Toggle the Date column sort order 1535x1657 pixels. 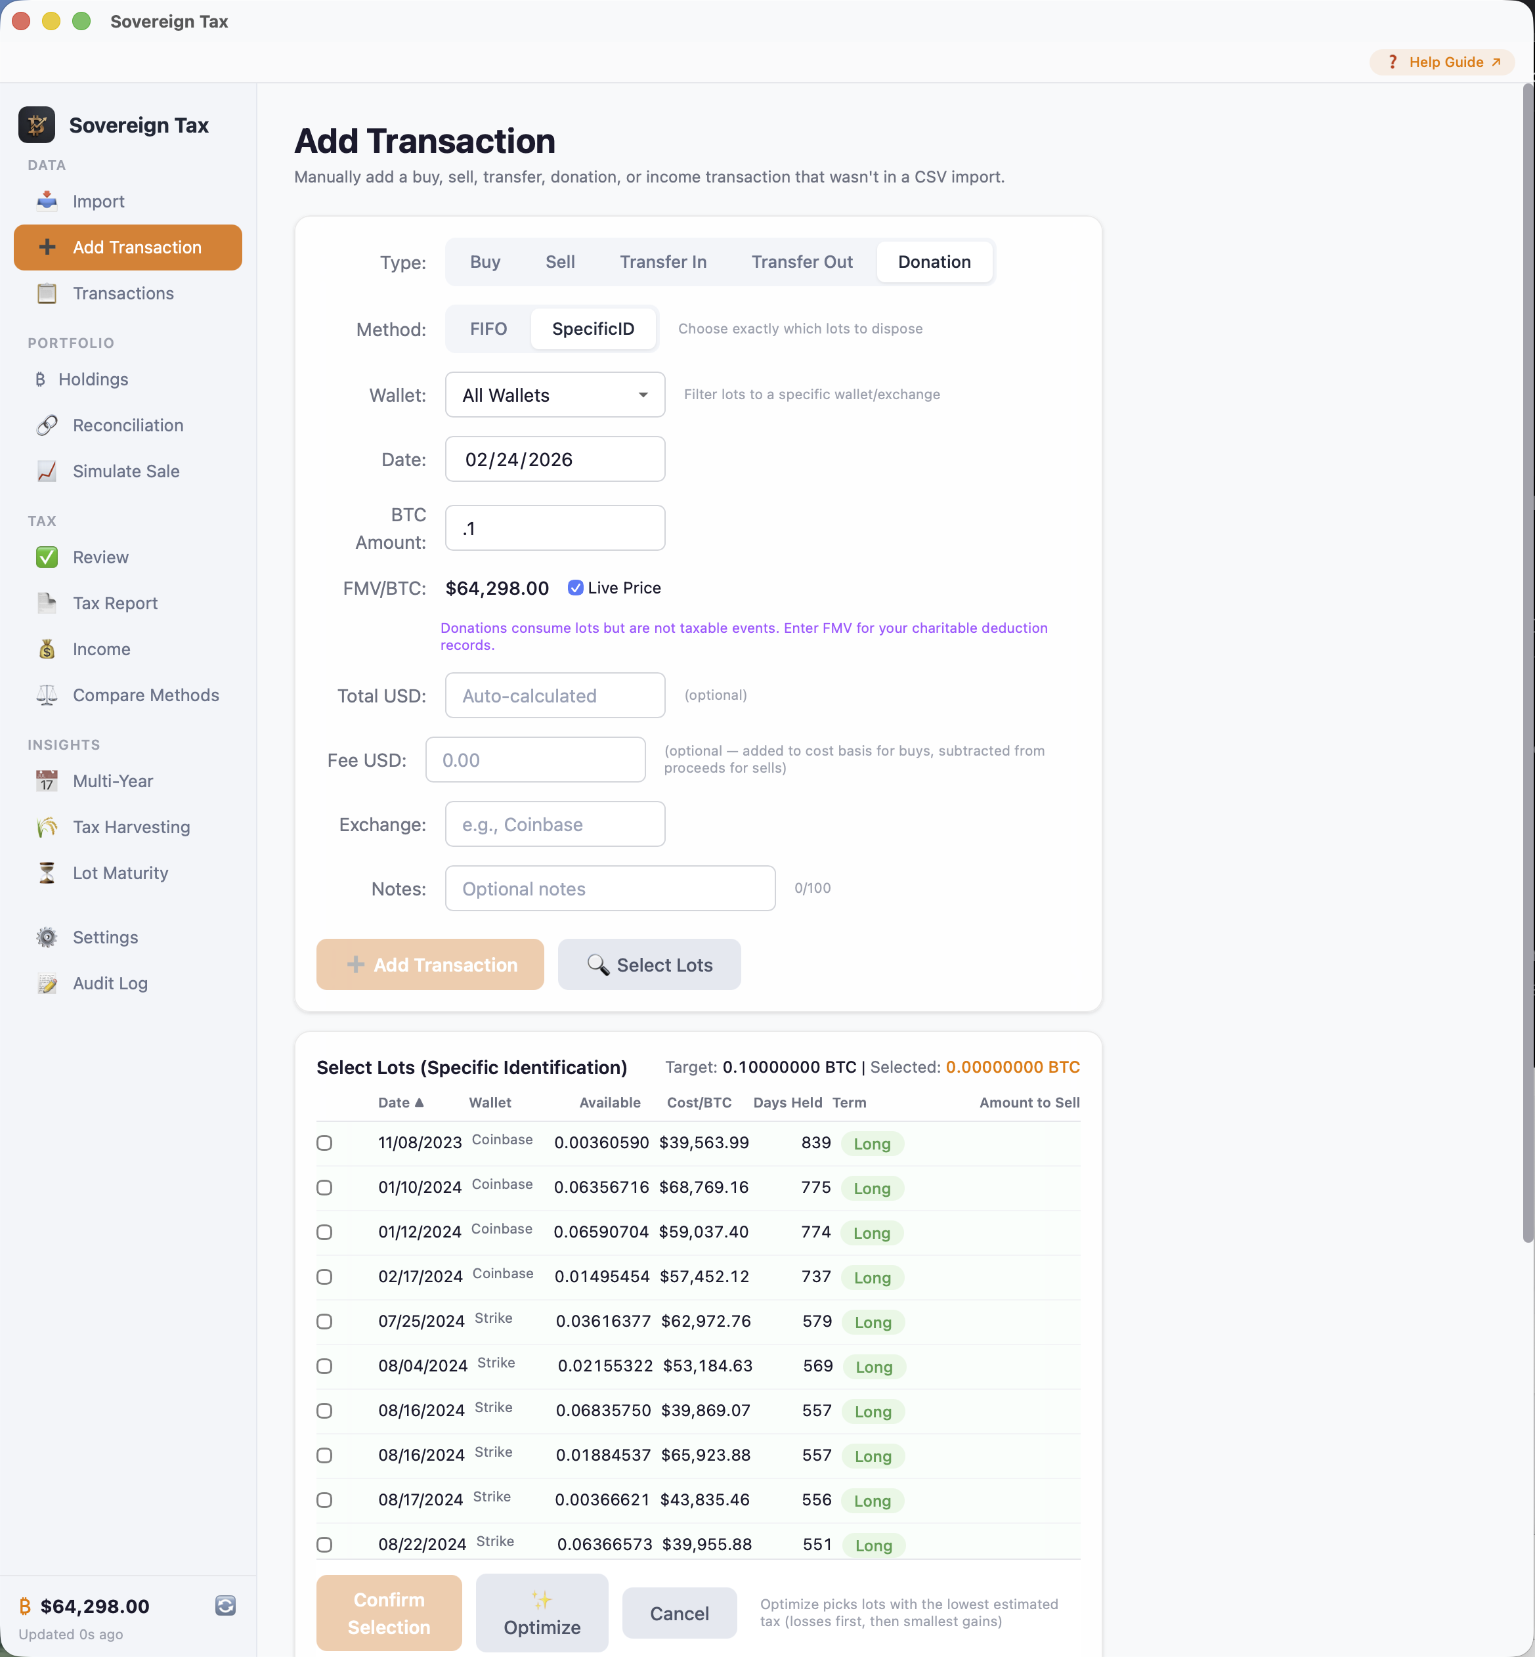[402, 1102]
